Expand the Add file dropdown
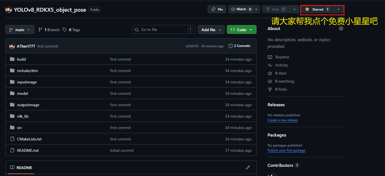Viewport: 385px width, 176px height. (x=211, y=30)
